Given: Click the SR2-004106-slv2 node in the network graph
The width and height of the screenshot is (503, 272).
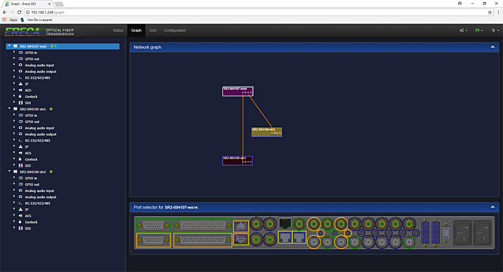Looking at the screenshot, I should point(267,132).
